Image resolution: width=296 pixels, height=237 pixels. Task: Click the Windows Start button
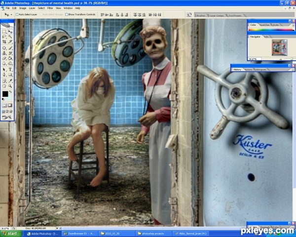coord(11,234)
